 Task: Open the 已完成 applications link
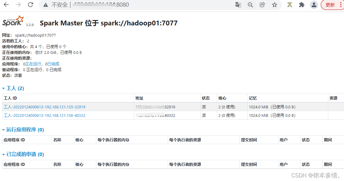point(53,64)
